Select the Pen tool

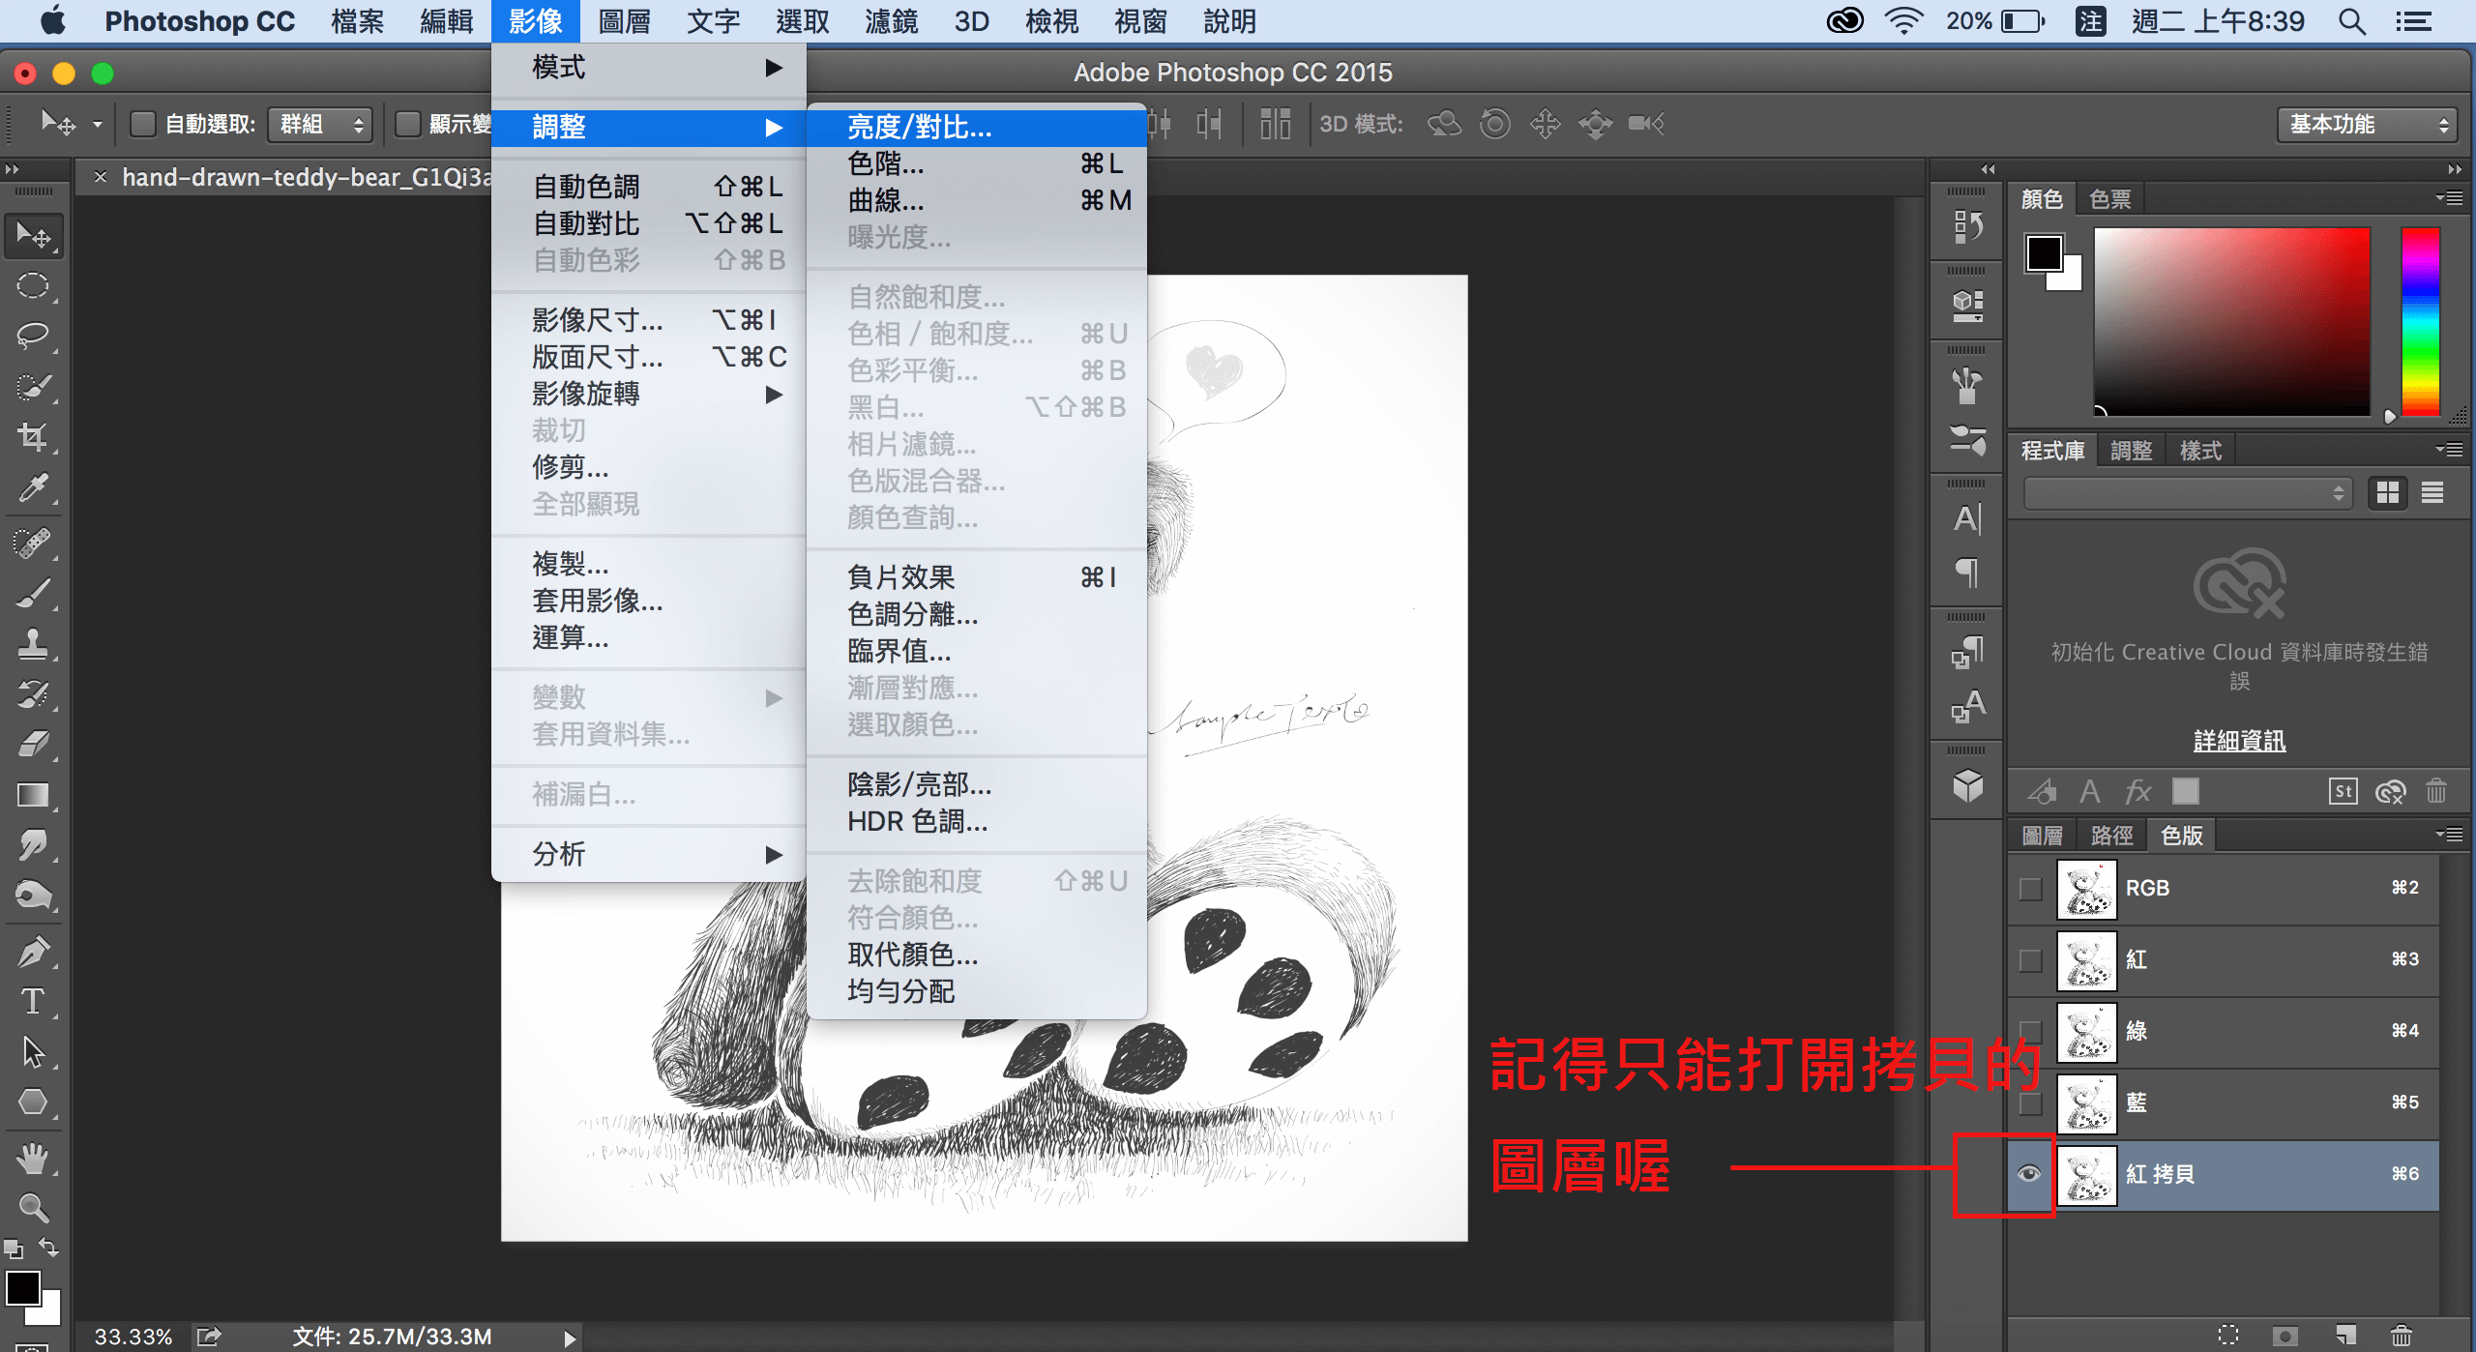[33, 952]
